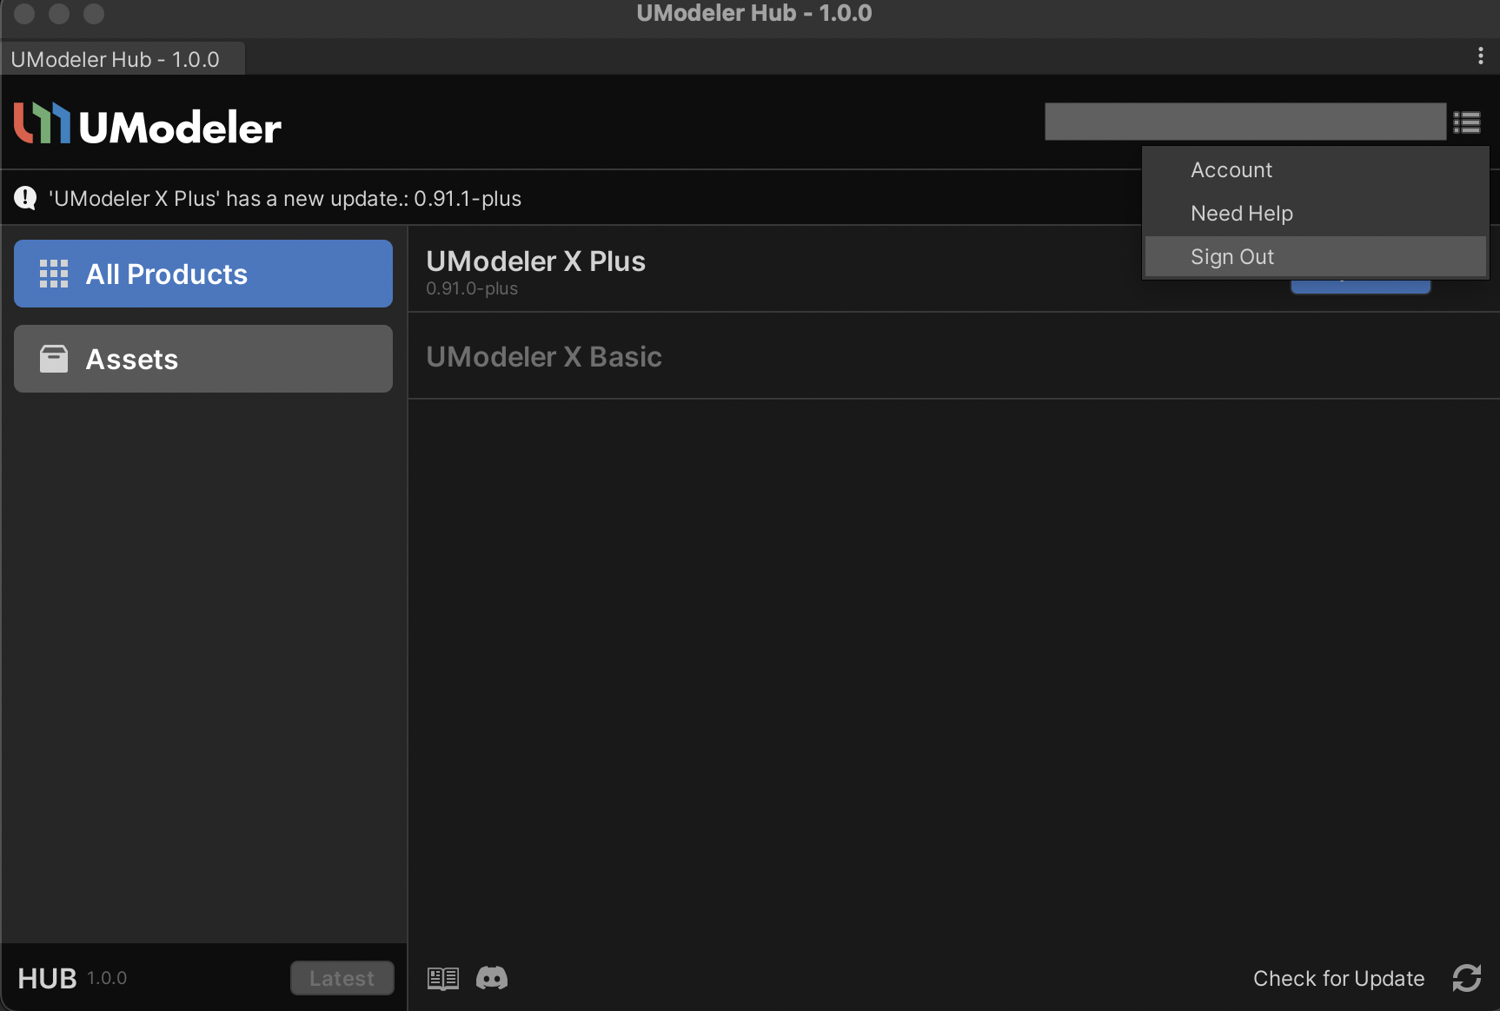Select the UModeler X Basic product row
Image resolution: width=1500 pixels, height=1011 pixels.
(954, 356)
